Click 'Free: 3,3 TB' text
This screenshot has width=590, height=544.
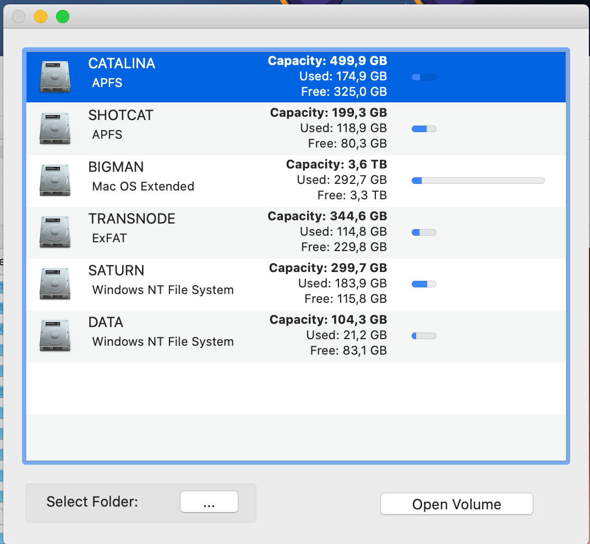click(x=352, y=195)
